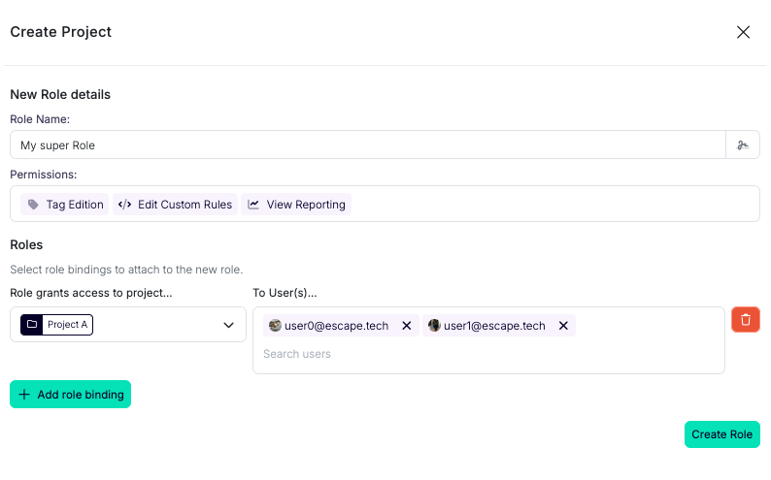The width and height of the screenshot is (771, 480).
Task: Click the Search users input
Action: [486, 354]
